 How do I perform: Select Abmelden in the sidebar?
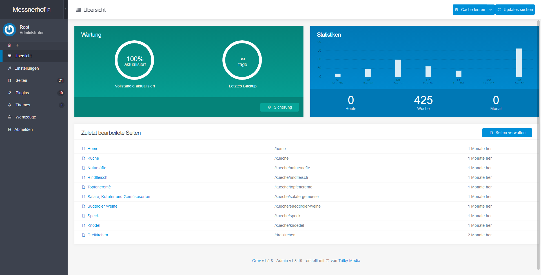[x=23, y=129]
